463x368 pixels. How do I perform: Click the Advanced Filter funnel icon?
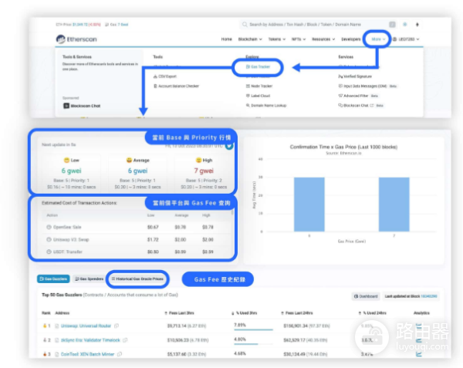[x=340, y=96]
